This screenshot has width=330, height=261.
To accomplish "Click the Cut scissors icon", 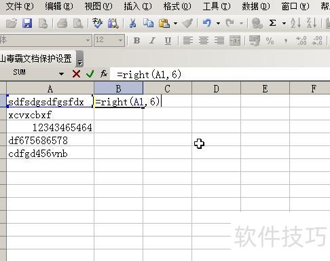I will click(x=133, y=23).
